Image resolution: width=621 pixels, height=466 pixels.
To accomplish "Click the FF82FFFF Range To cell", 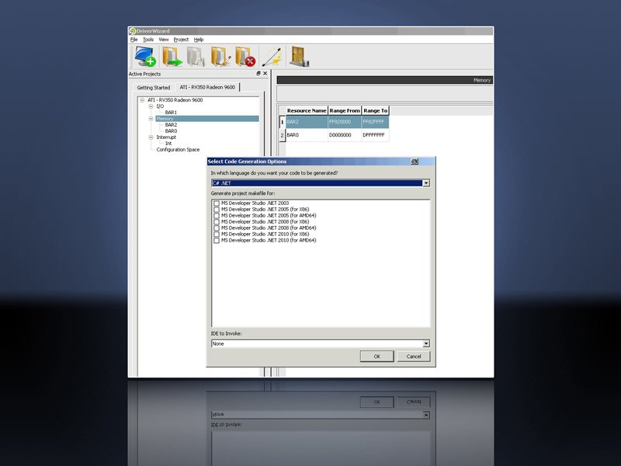I will (376, 122).
